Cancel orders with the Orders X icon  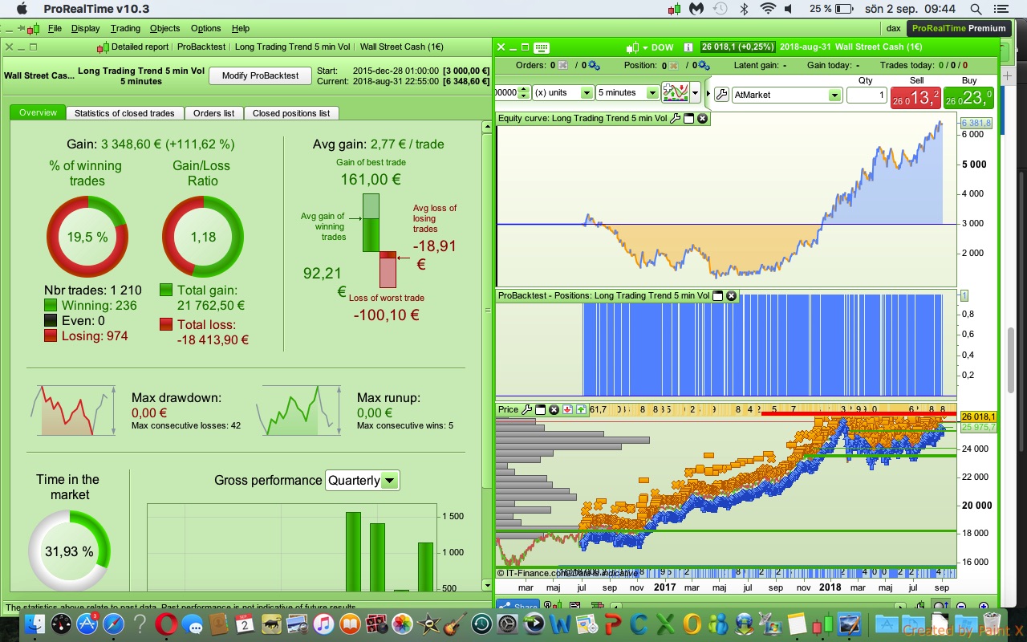coord(562,66)
